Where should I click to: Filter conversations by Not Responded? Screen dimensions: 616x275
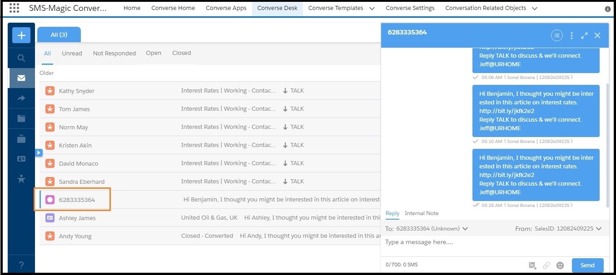(x=114, y=54)
